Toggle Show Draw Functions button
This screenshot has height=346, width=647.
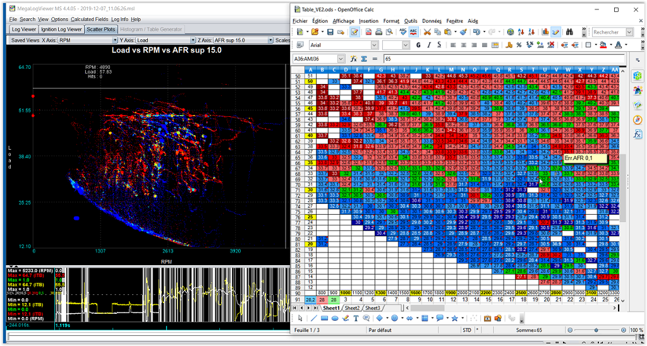(556, 32)
